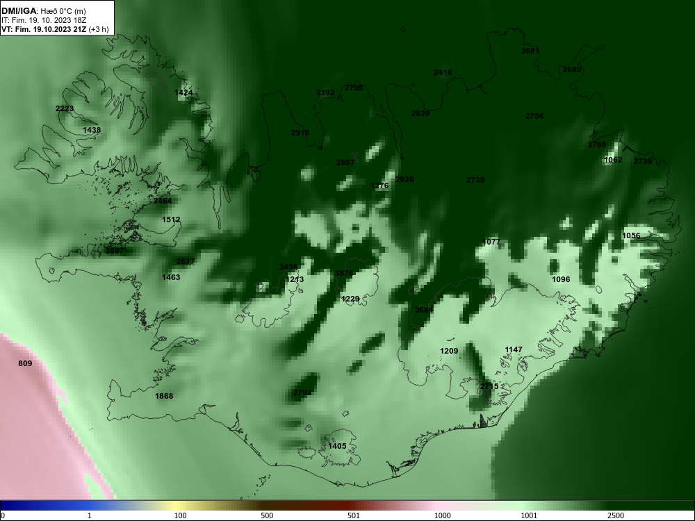This screenshot has height=521, width=695.
Task: Click the 2392 height value
Action: [x=325, y=92]
